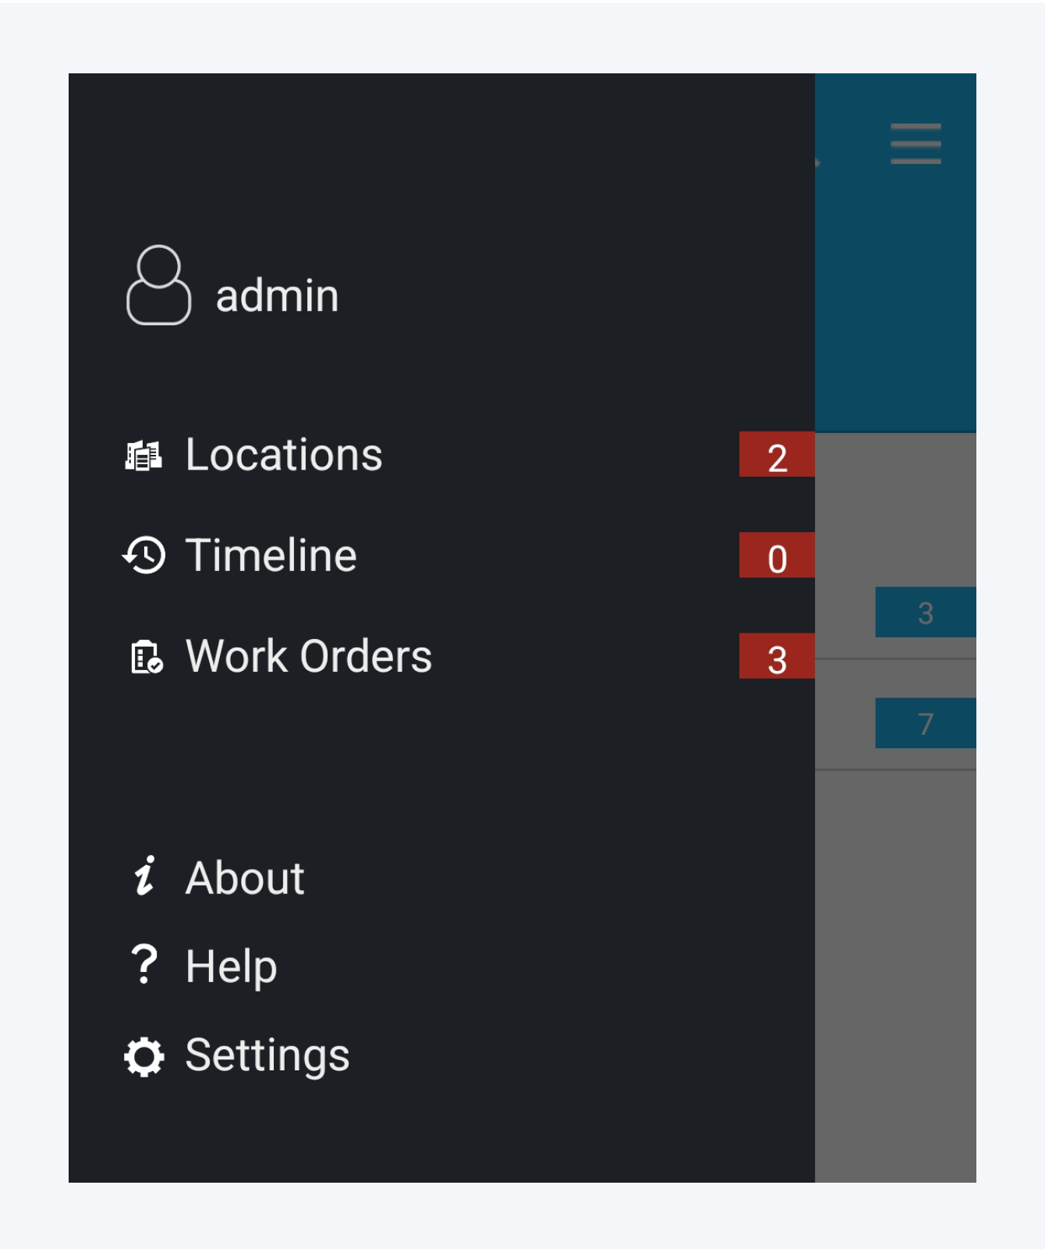The width and height of the screenshot is (1045, 1249).
Task: Click the Help question mark icon
Action: (x=144, y=964)
